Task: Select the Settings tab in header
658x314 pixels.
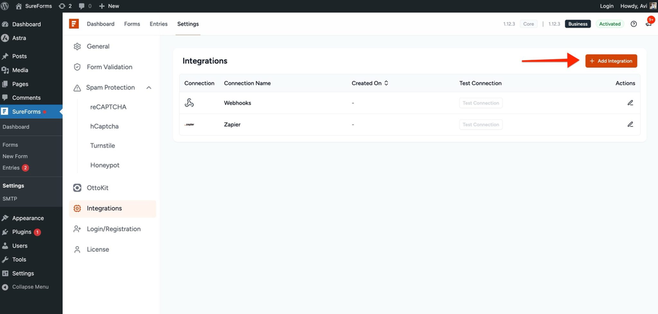Action: click(x=188, y=24)
